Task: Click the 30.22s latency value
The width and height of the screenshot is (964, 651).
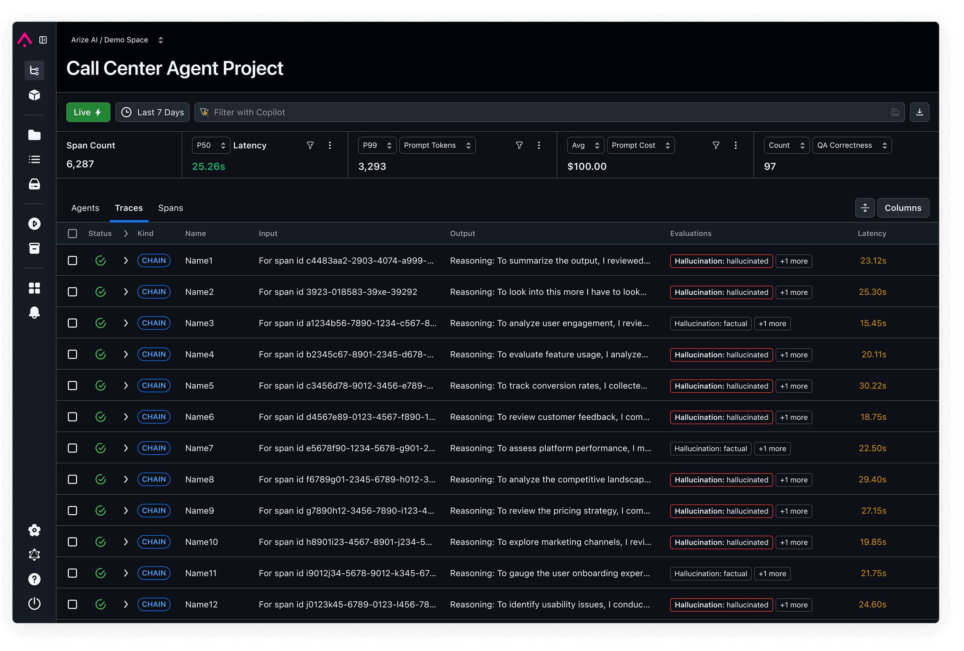Action: coord(872,386)
